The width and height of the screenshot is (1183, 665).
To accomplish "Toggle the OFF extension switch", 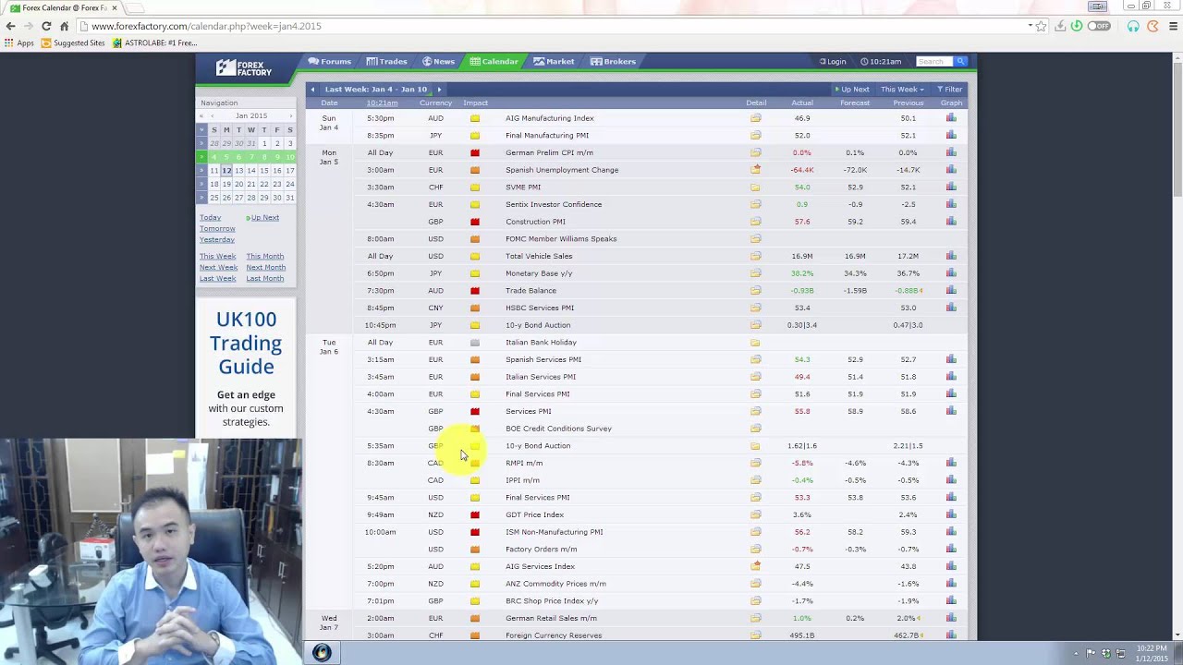I will pos(1099,26).
